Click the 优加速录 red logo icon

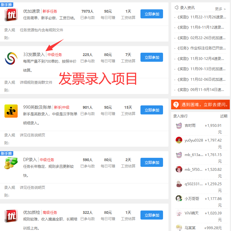coord(11,14)
